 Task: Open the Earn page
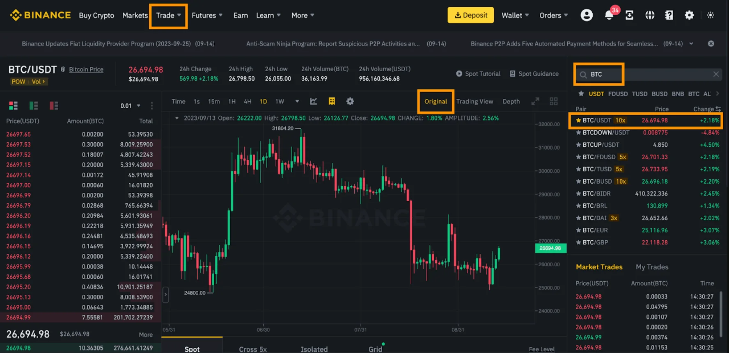click(241, 16)
